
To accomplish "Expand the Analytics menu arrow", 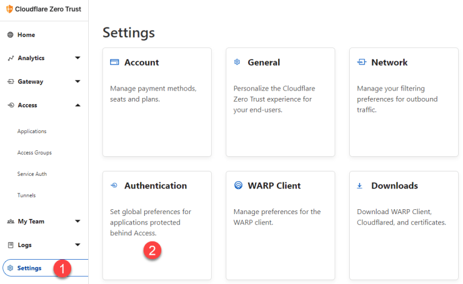I will [x=78, y=58].
